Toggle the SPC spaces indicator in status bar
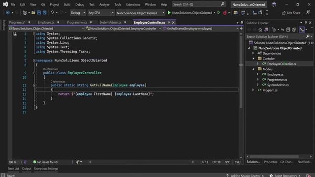The width and height of the screenshot is (315, 177). (227, 162)
